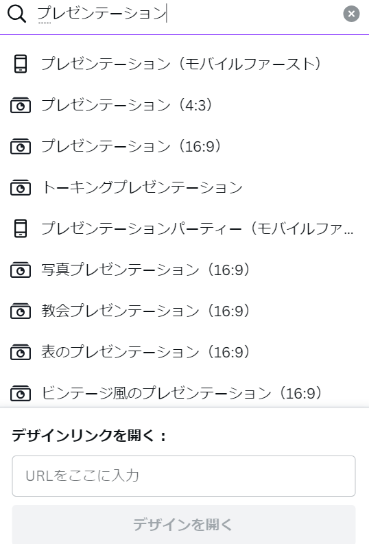Open プレゼンテーションパーティー mobile-first result
Screen dimensions: 369x544
[x=184, y=228]
